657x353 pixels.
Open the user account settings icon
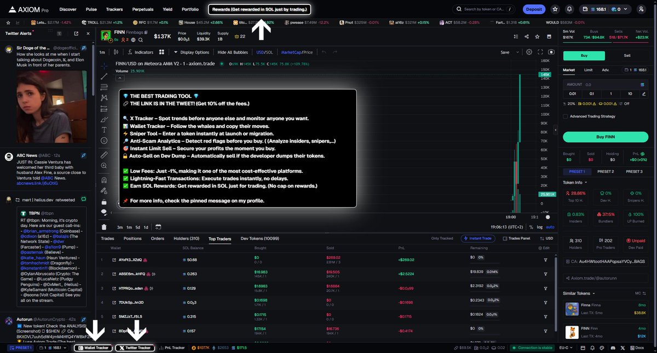click(641, 9)
